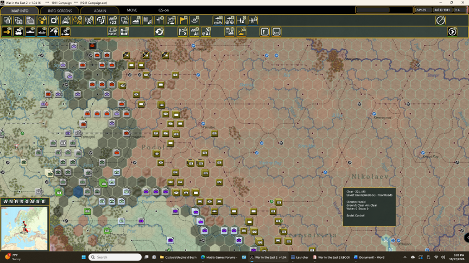The image size is (469, 263).
Task: Click the GS-on label in top bar
Action: (163, 10)
